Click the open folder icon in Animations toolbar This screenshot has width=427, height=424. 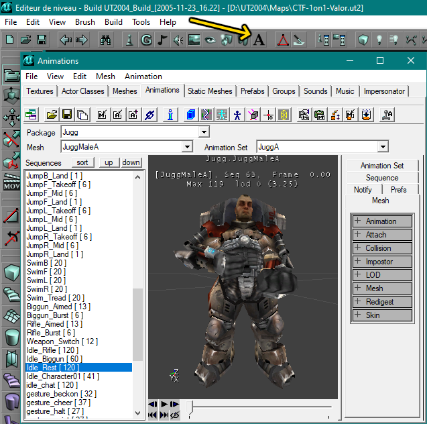point(52,115)
